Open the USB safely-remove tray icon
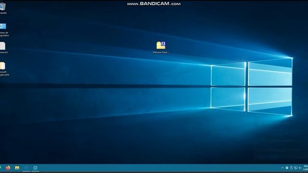Viewport: 308px width, 173px height. (x=291, y=168)
